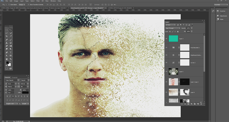
Task: Click the foreground color swatch
Action: pyautogui.click(x=7, y=63)
